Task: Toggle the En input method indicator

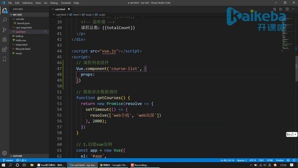Action: [291, 134]
